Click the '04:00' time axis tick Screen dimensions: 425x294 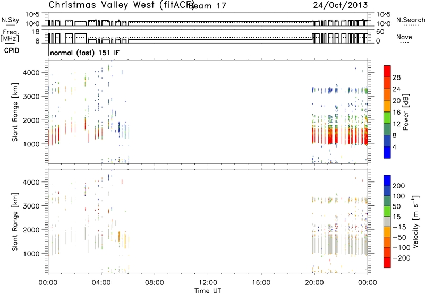101,283
